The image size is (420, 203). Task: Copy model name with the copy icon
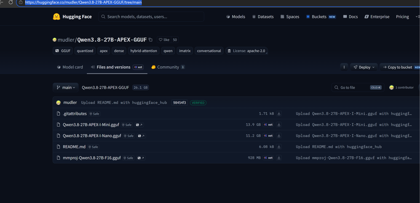150,40
